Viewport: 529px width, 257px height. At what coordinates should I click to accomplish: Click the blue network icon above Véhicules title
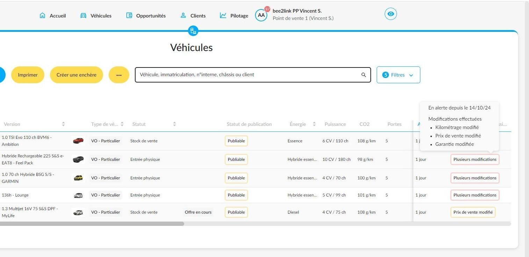coord(193,31)
